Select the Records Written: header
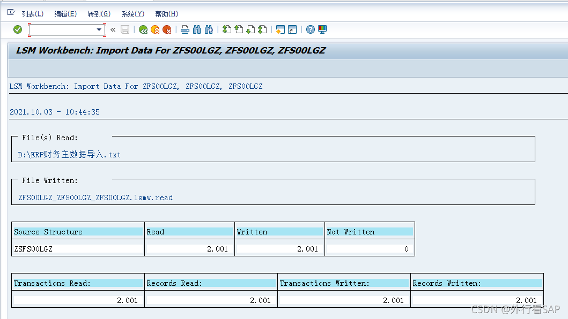This screenshot has width=568, height=319. pyautogui.click(x=477, y=283)
